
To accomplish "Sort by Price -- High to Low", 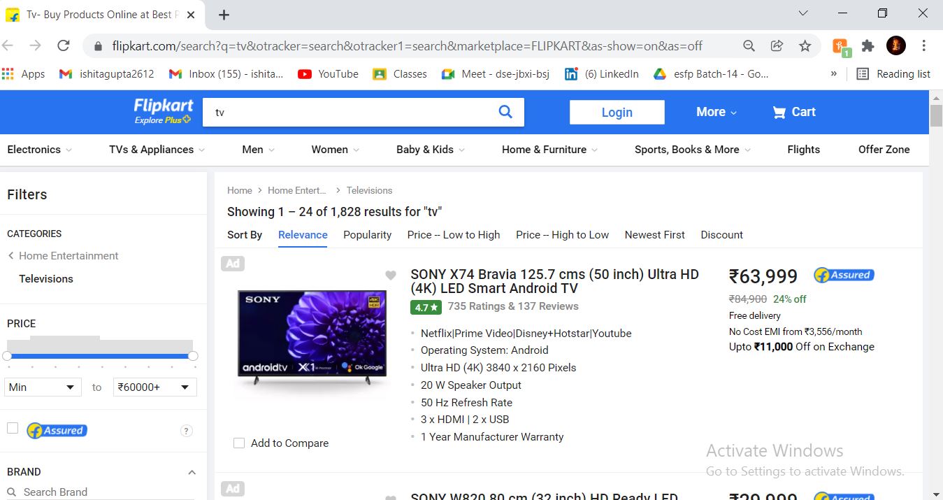I will pos(562,235).
